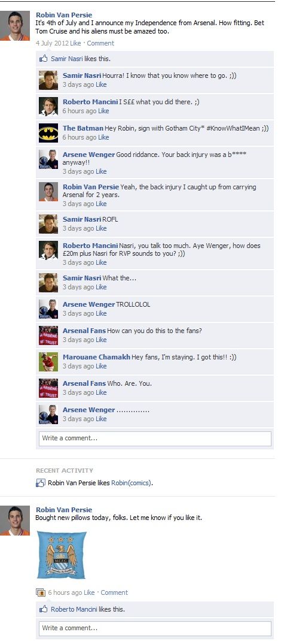Click the thumbs-up icon beside Roberto Mancini likes this

(43, 609)
